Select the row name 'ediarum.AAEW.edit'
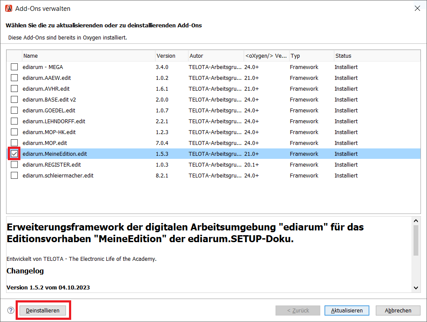427x322 pixels. coord(46,78)
